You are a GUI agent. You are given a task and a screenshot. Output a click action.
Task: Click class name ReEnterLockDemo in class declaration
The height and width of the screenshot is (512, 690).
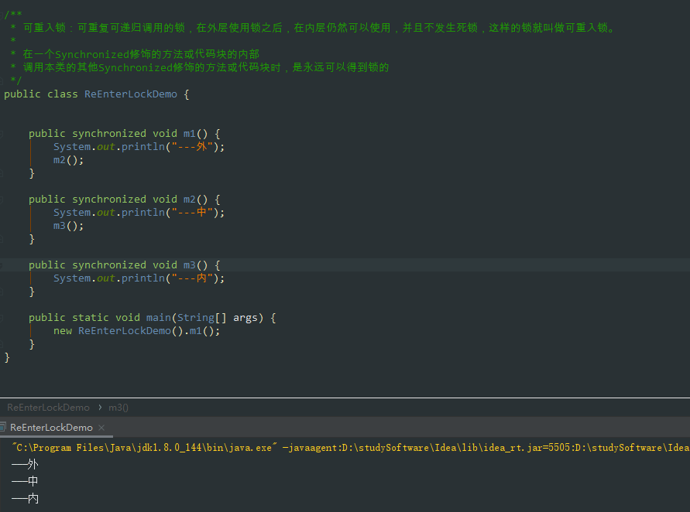click(131, 94)
